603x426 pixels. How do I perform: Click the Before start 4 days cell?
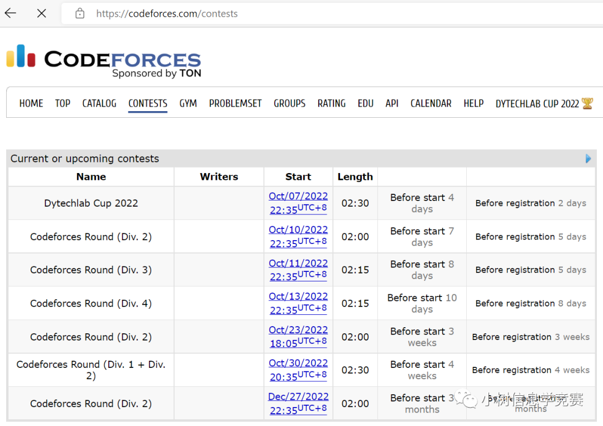click(x=422, y=203)
